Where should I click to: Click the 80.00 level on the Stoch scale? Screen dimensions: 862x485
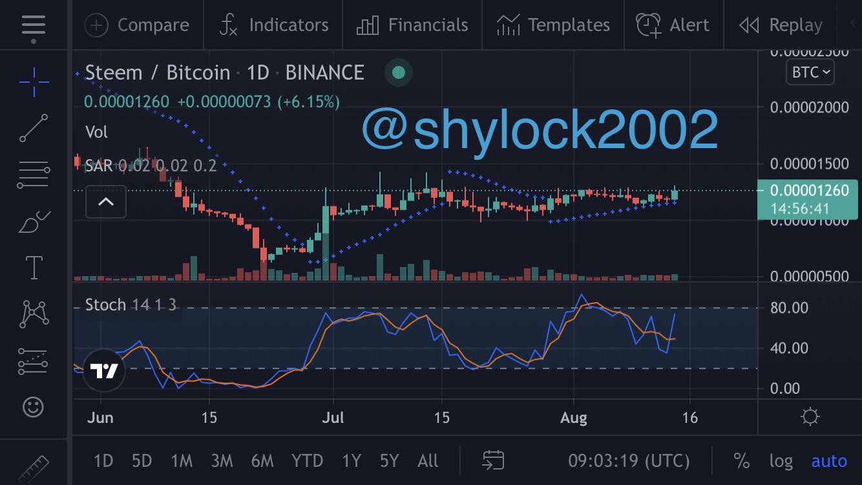(x=790, y=308)
